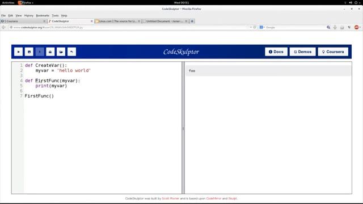Open the Tools menu
363x204 pixels.
(x=55, y=15)
